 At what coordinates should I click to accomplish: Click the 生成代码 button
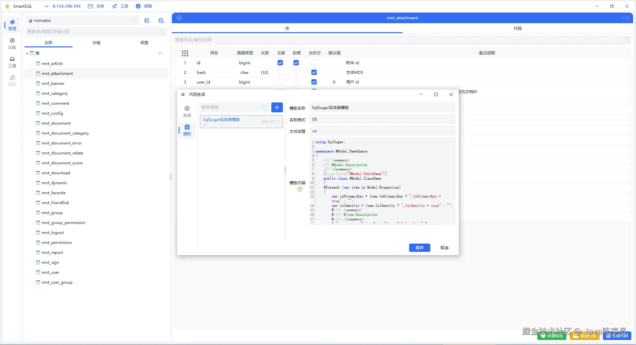(x=617, y=336)
